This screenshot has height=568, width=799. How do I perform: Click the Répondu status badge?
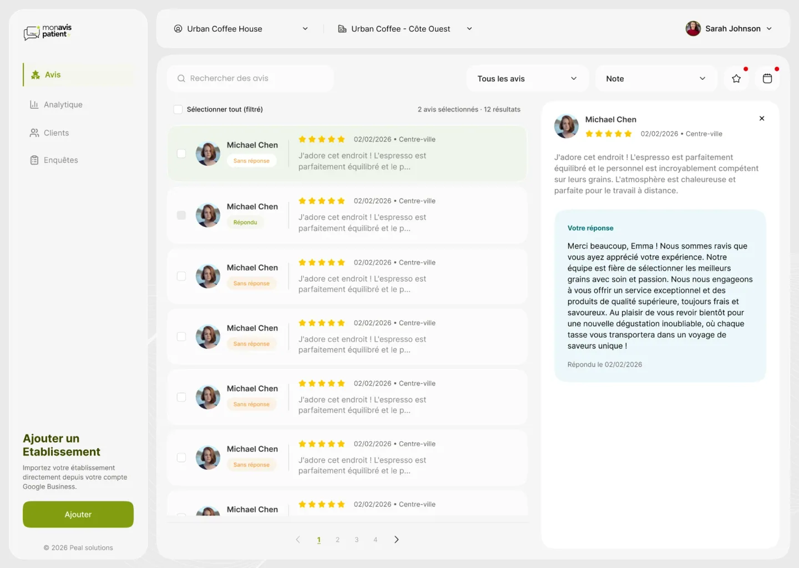pyautogui.click(x=245, y=222)
